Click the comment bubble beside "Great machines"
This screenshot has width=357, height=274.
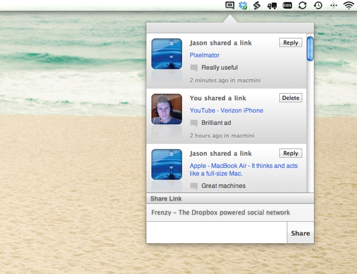click(194, 186)
